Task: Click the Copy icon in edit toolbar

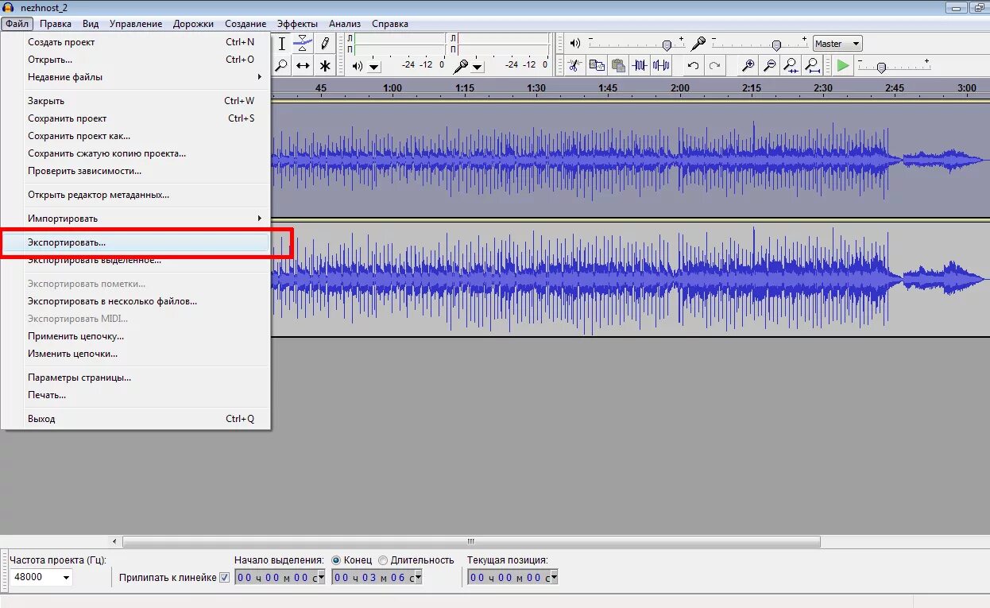Action: [x=597, y=65]
